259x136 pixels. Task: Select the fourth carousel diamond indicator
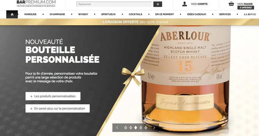pyautogui.click(x=141, y=128)
